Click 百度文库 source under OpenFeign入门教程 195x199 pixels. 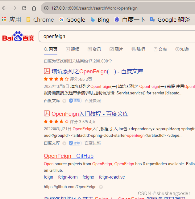click(52, 143)
